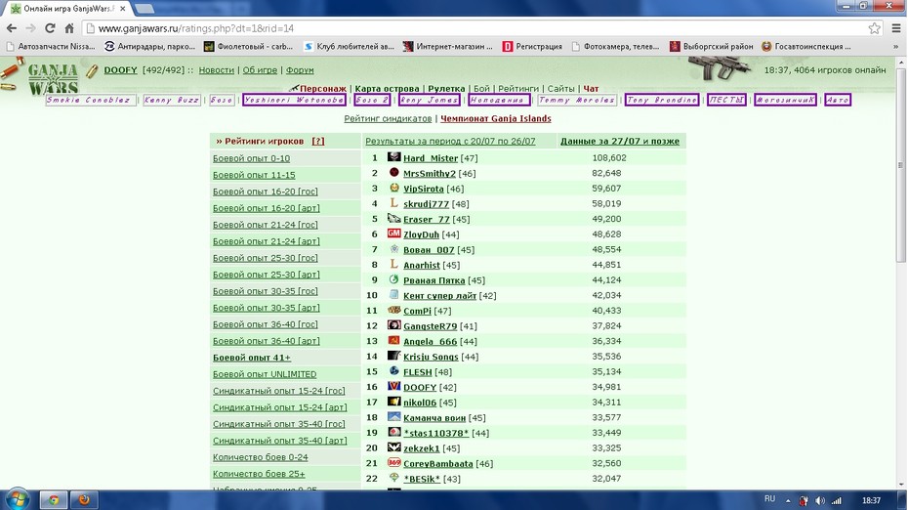The image size is (908, 510).
Task: Go to the browser Home icon
Action: coord(69,28)
